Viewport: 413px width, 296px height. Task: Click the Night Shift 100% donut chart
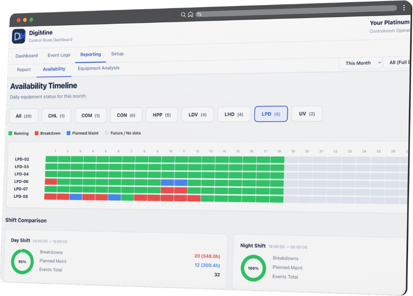pyautogui.click(x=253, y=268)
